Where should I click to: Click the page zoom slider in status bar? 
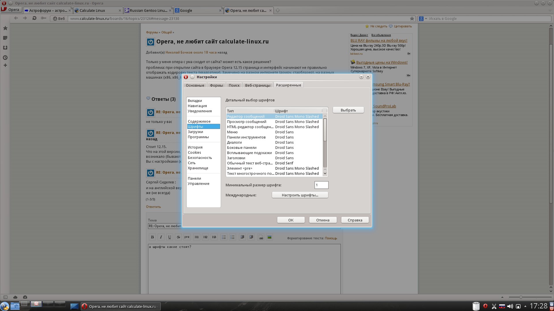point(530,297)
